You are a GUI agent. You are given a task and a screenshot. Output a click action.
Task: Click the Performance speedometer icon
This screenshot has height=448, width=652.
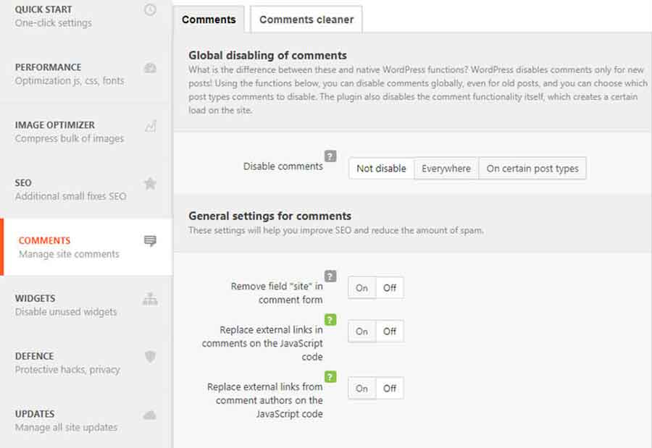click(x=150, y=68)
